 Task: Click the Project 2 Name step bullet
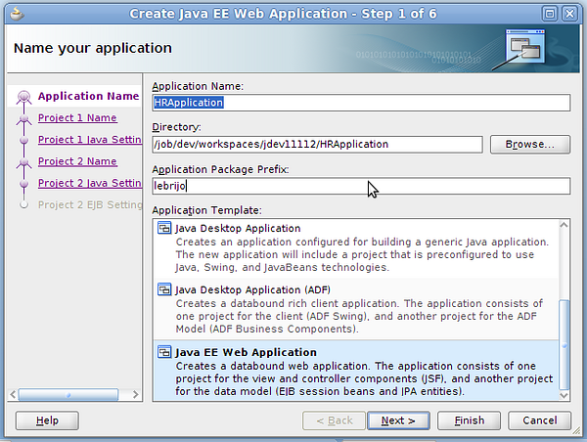click(24, 162)
